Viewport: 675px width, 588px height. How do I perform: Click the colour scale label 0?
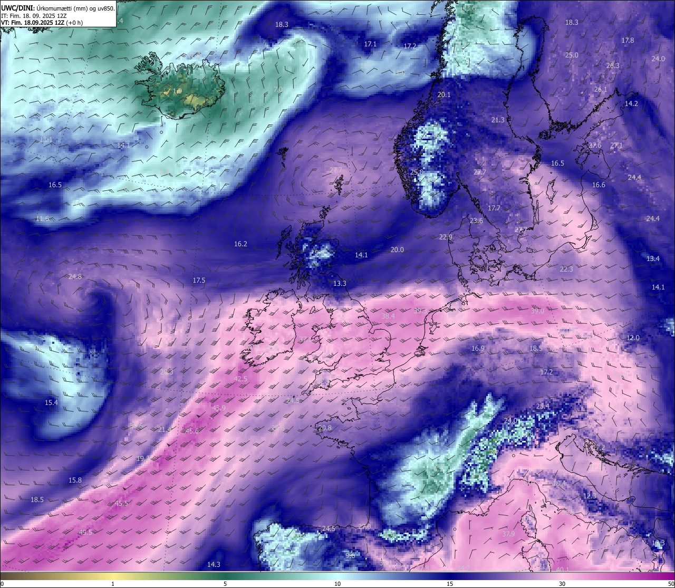click(2, 584)
